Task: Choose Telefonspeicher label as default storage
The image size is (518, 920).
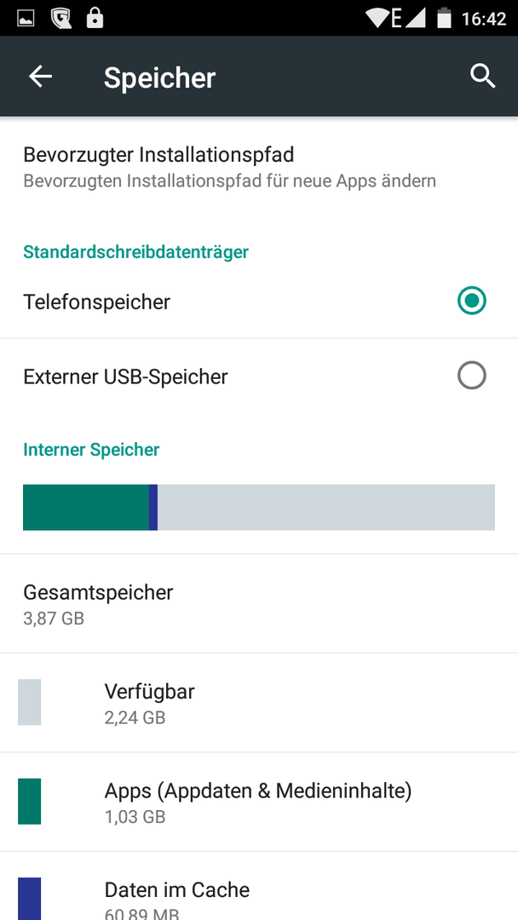Action: pos(97,302)
